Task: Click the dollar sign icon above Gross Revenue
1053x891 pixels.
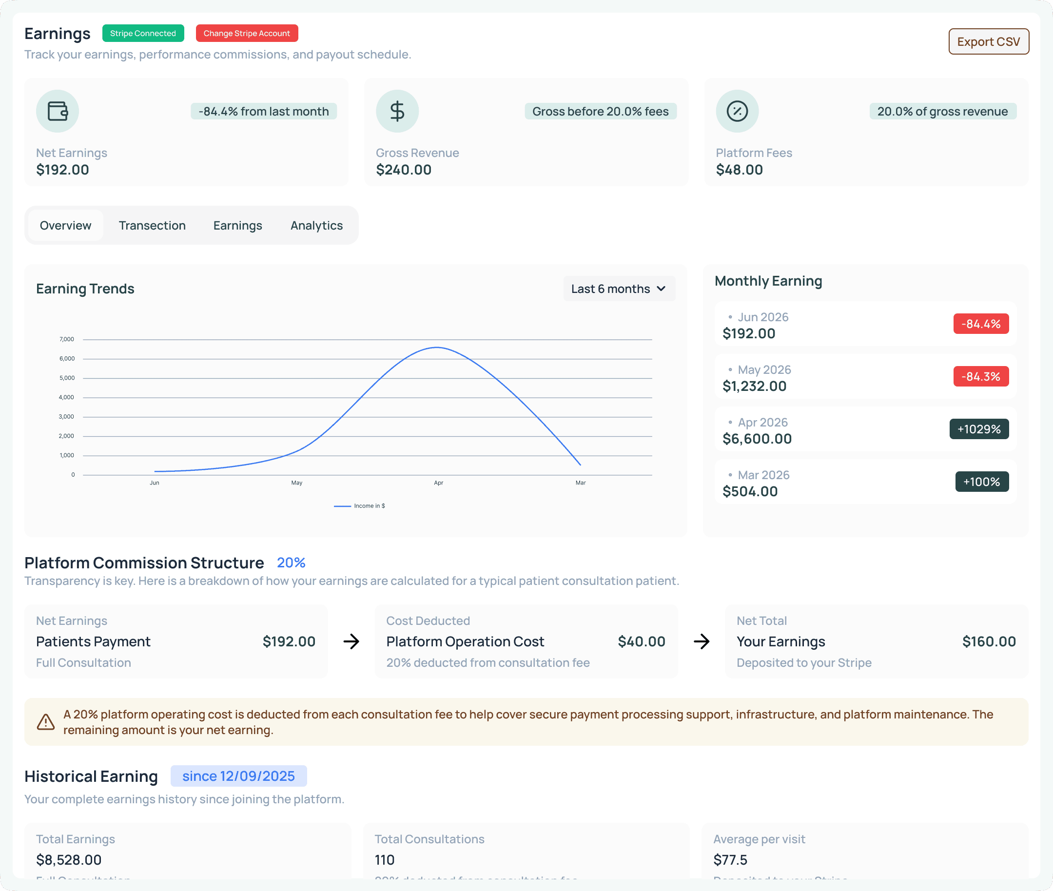Action: click(x=397, y=111)
